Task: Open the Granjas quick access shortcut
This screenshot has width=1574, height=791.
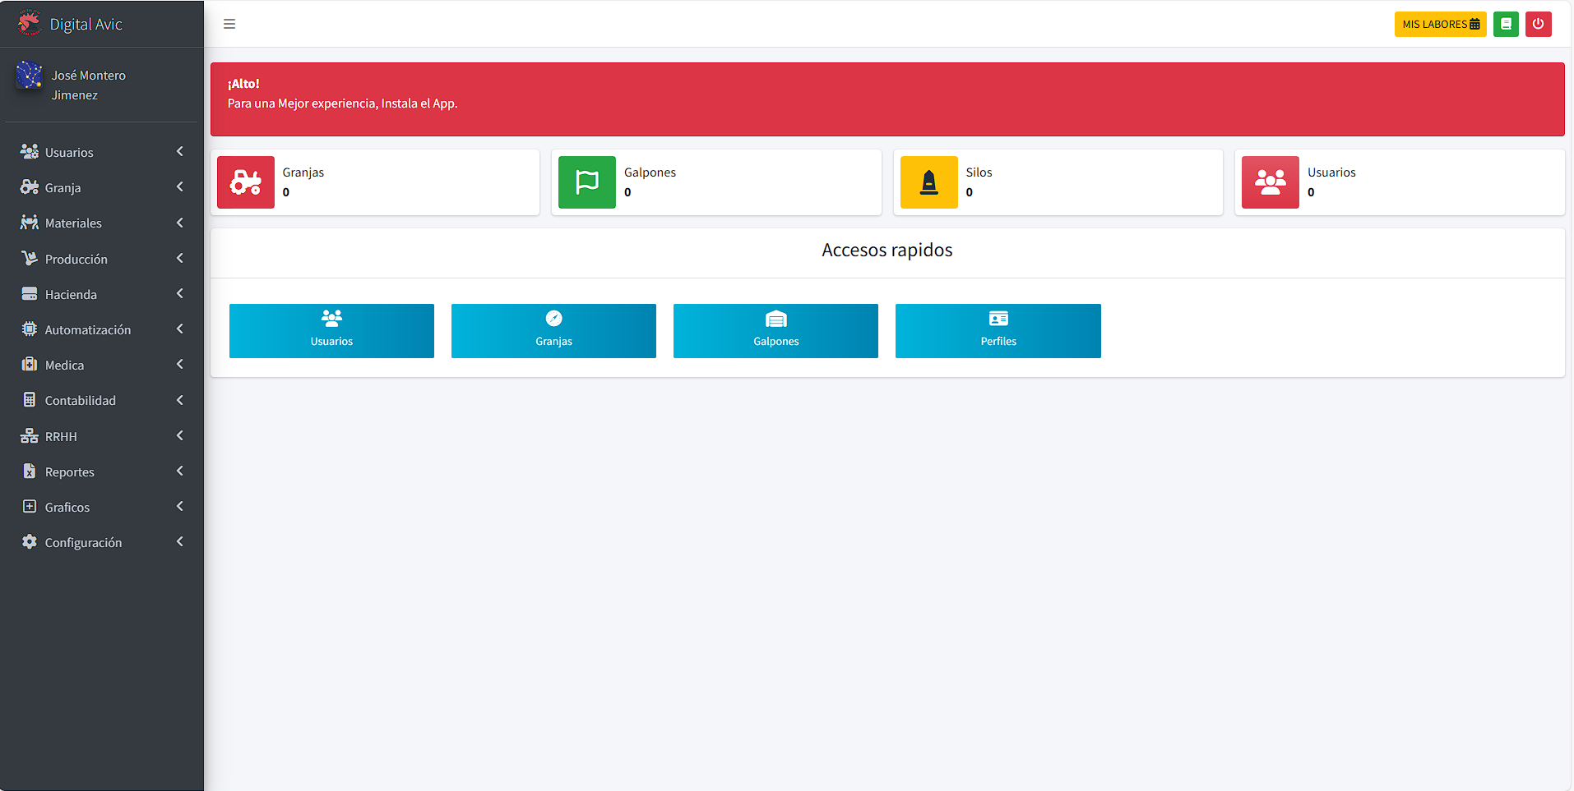Action: (553, 331)
